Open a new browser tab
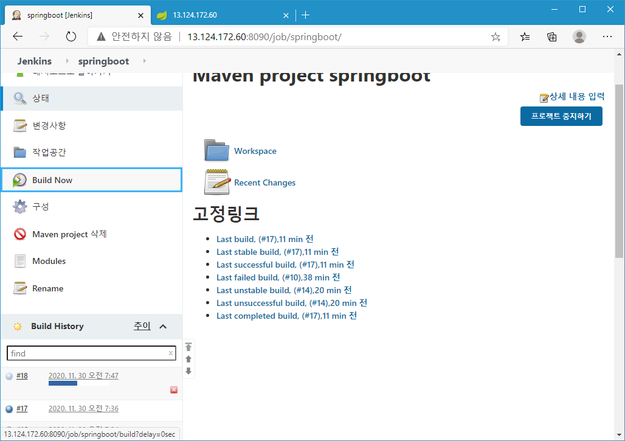Image resolution: width=625 pixels, height=441 pixels. [306, 15]
